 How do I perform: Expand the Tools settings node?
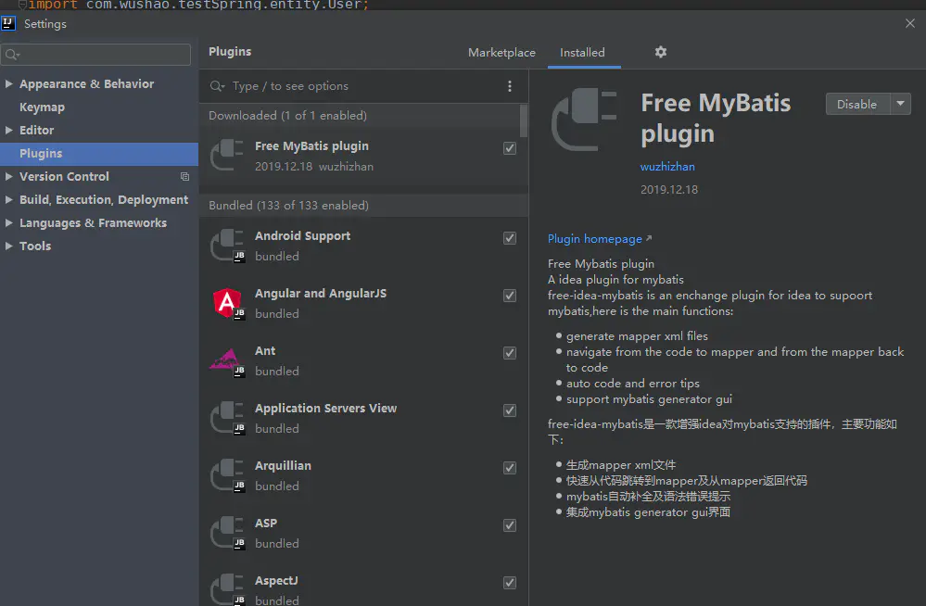tap(9, 246)
